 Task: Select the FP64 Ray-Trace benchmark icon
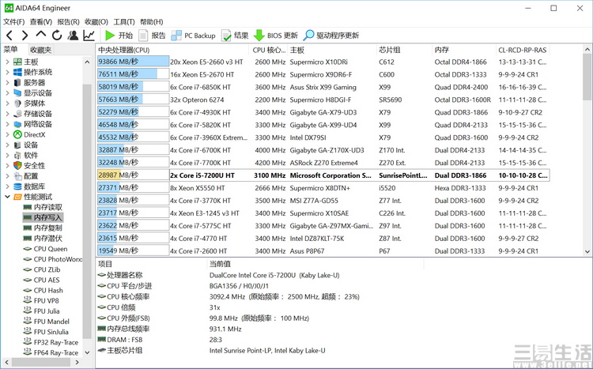pos(27,352)
